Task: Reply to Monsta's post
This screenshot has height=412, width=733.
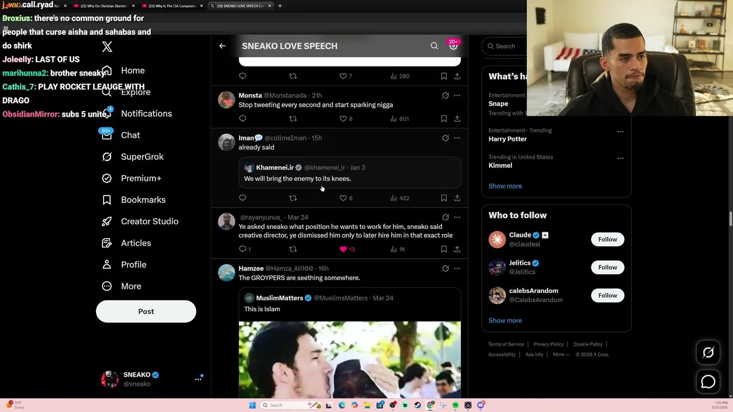Action: coord(243,118)
